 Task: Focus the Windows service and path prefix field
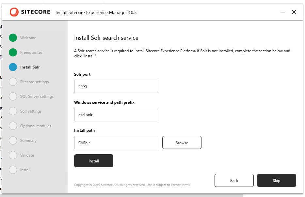click(x=116, y=115)
